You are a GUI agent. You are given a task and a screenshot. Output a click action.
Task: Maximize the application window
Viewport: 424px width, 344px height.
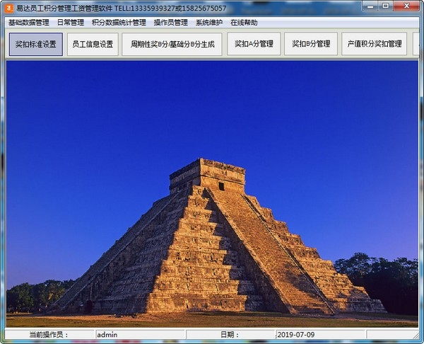tap(386, 7)
